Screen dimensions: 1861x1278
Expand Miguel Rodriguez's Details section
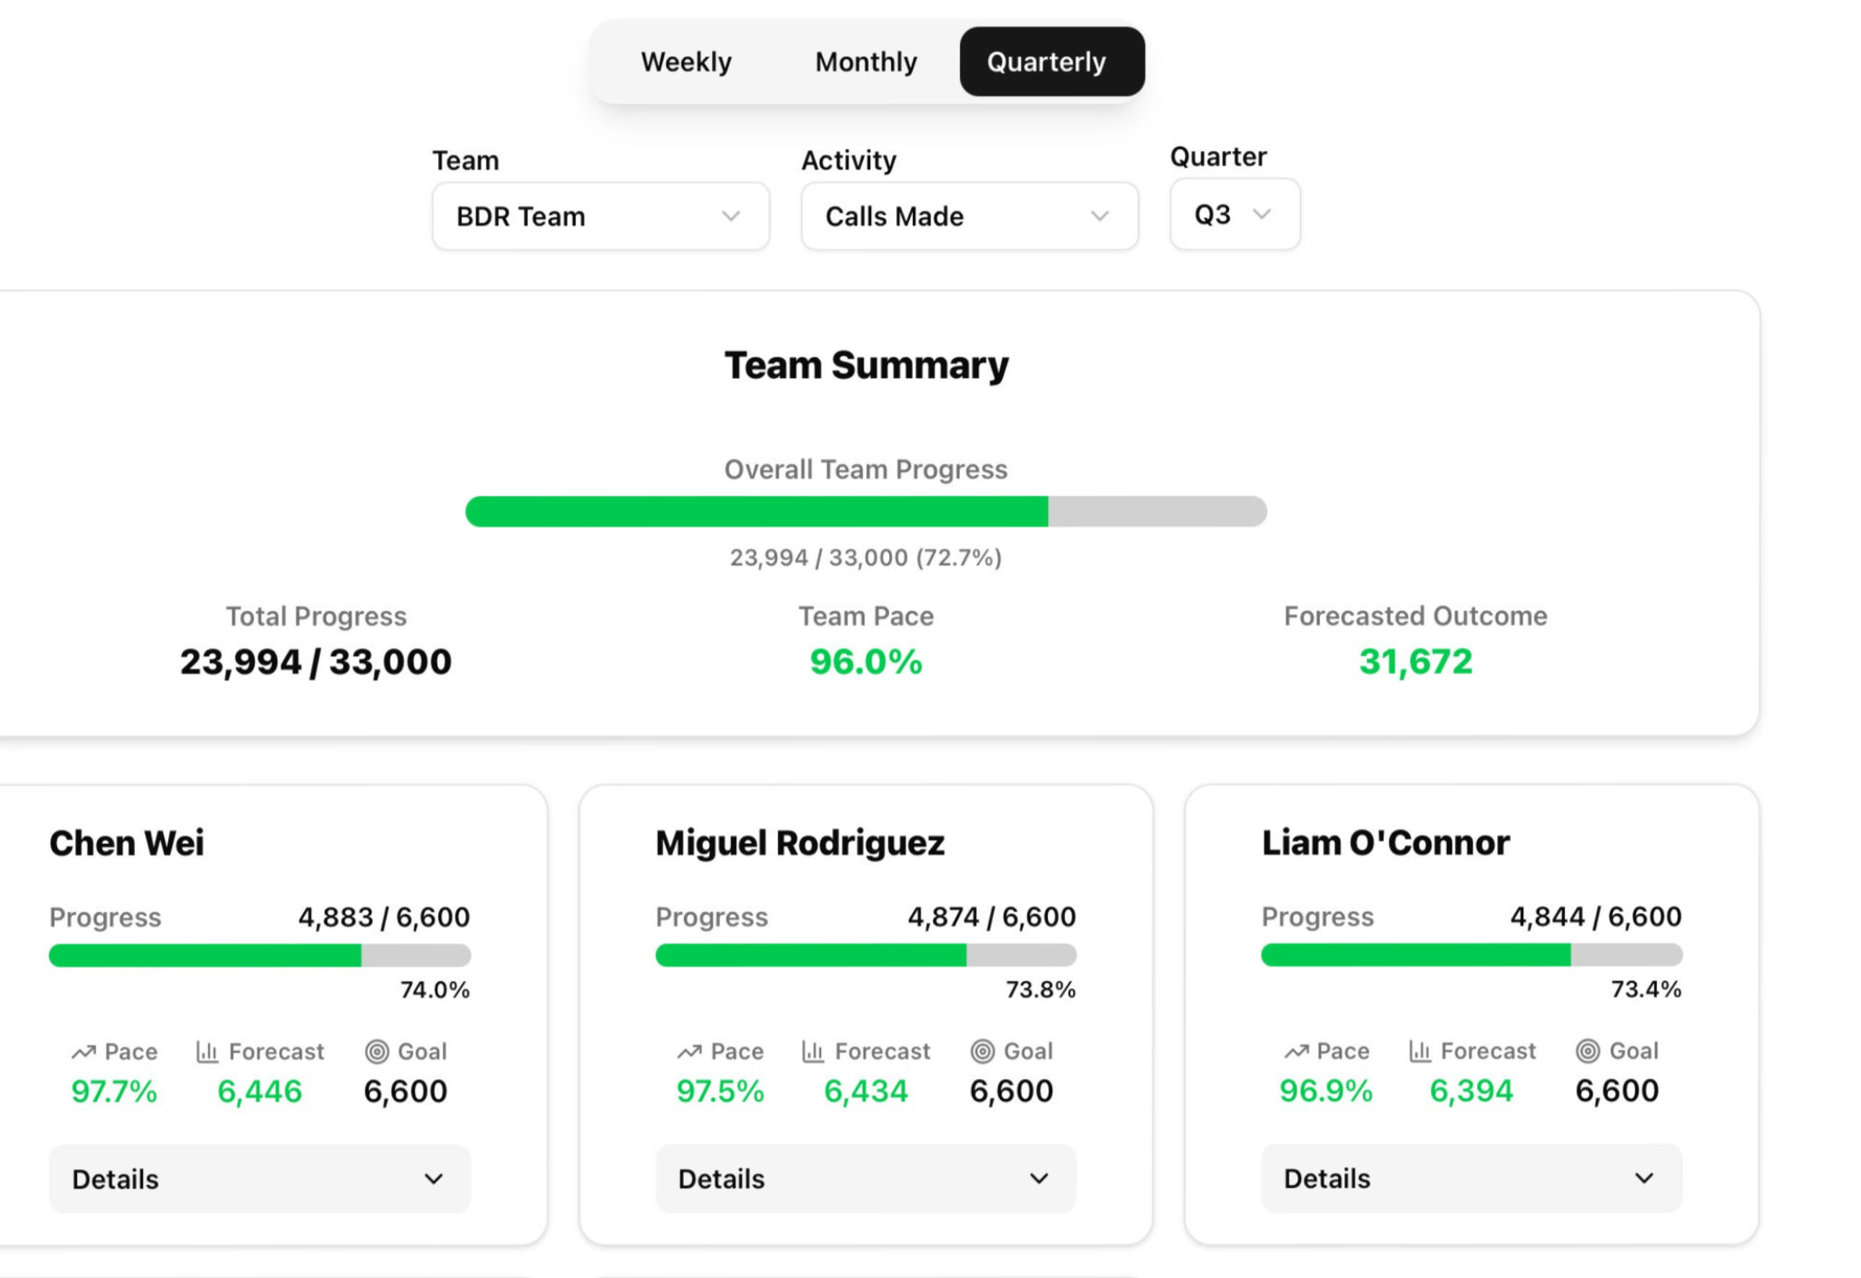pyautogui.click(x=866, y=1178)
